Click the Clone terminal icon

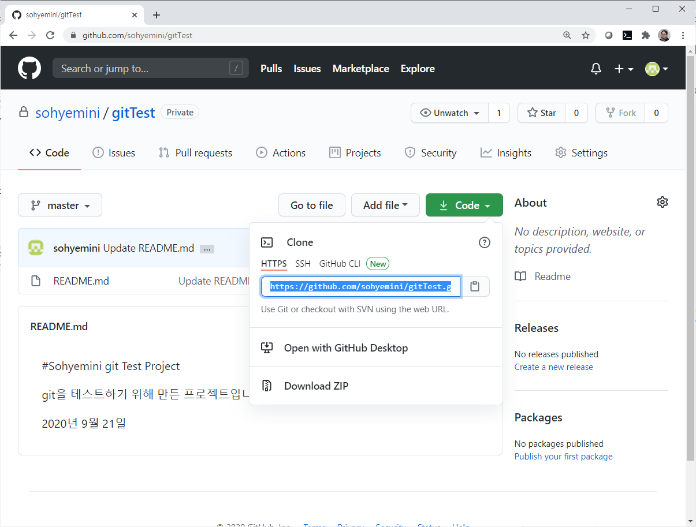click(267, 242)
